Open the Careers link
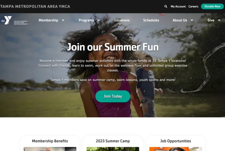Viewport: 225px width, 151px height. (x=193, y=7)
